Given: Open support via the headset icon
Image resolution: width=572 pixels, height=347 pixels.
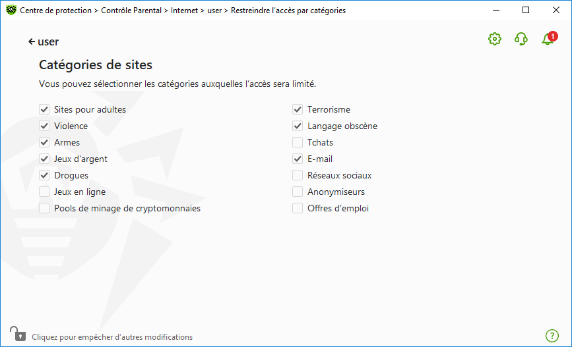Looking at the screenshot, I should pyautogui.click(x=521, y=39).
